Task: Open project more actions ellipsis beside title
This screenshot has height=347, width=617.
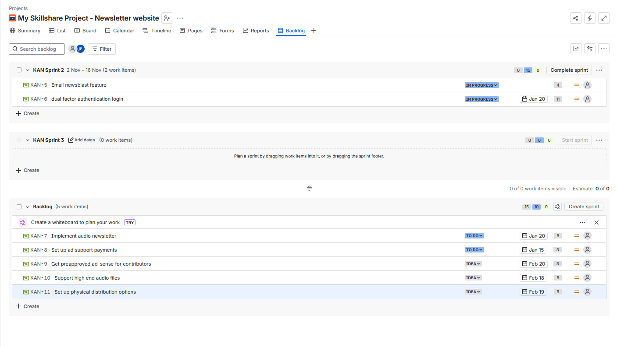Action: point(180,18)
